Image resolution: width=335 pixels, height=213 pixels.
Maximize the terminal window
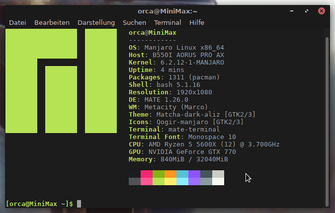307,11
